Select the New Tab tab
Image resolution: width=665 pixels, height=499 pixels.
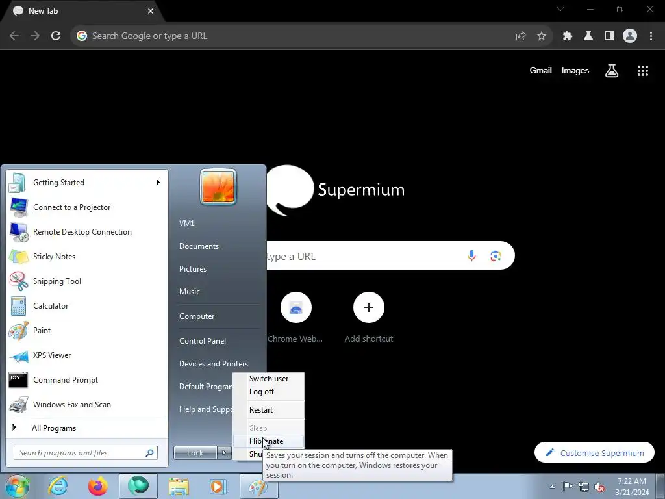tap(82, 11)
